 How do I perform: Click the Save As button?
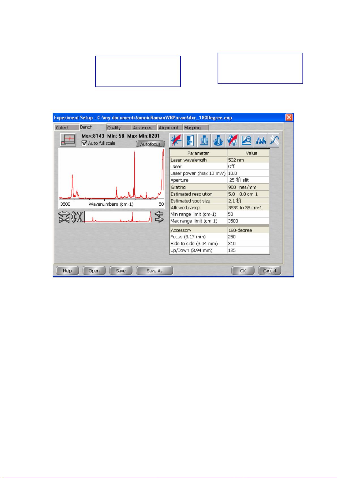pos(154,271)
